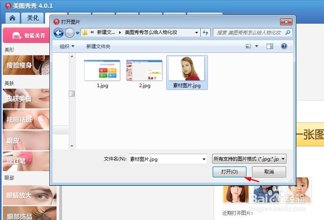
Task: Click the 文件名 input field
Action: [x=168, y=159]
